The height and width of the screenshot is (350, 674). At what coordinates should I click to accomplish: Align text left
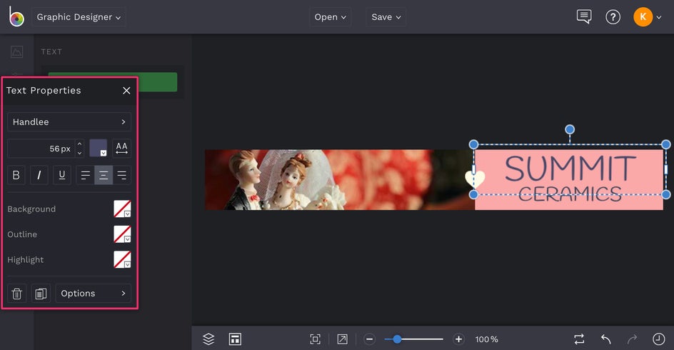pyautogui.click(x=86, y=175)
